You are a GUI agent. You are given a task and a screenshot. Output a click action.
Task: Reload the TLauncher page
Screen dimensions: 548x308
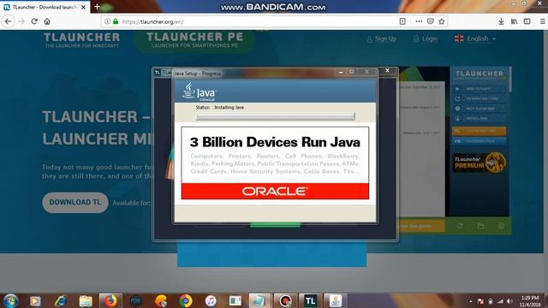click(34, 21)
